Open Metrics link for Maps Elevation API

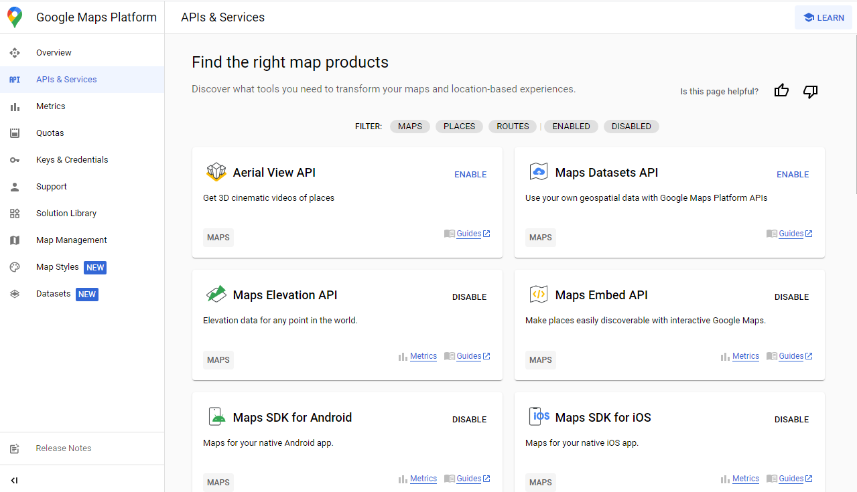tap(423, 356)
